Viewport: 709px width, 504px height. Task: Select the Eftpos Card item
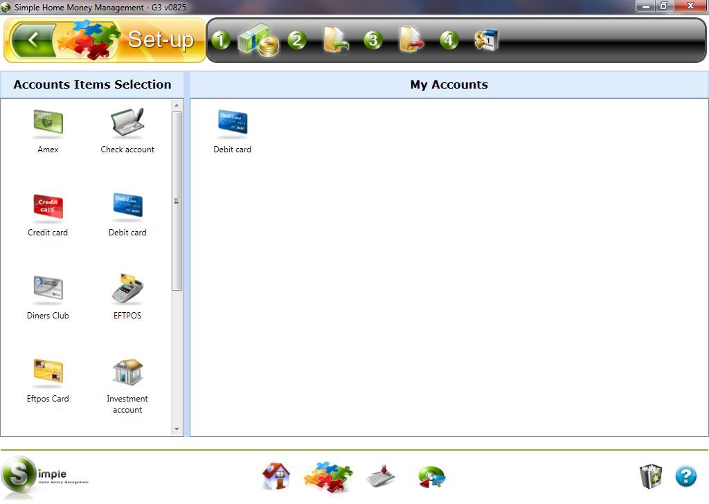[47, 372]
